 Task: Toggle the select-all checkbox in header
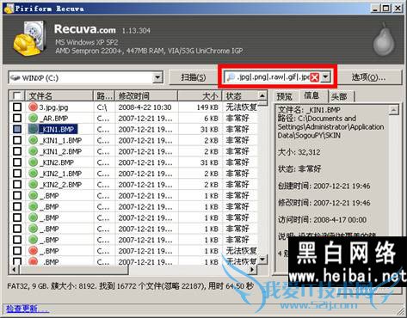pyautogui.click(x=17, y=95)
